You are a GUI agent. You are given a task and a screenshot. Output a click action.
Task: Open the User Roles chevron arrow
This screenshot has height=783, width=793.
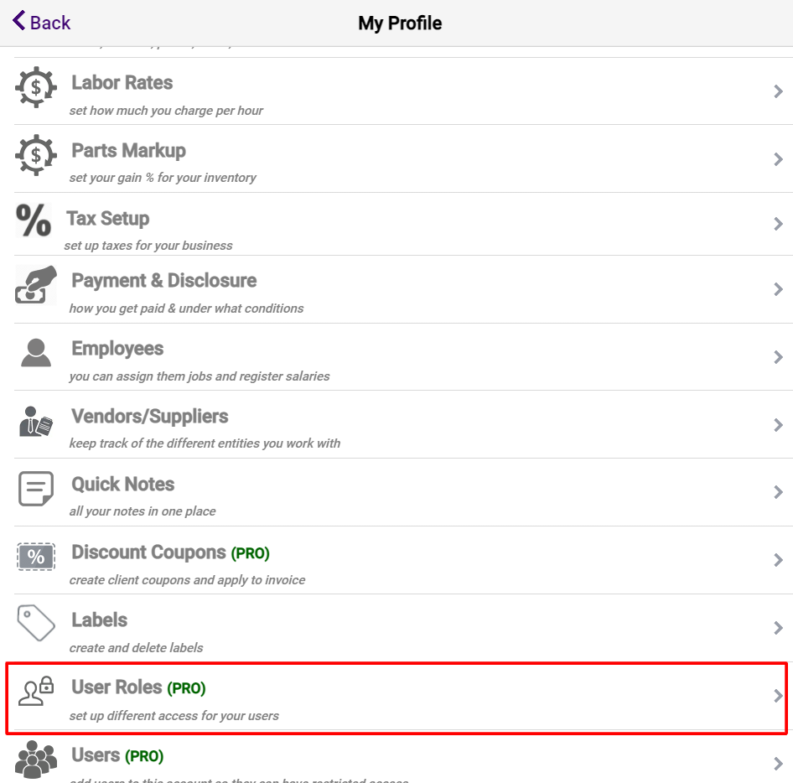pyautogui.click(x=778, y=697)
